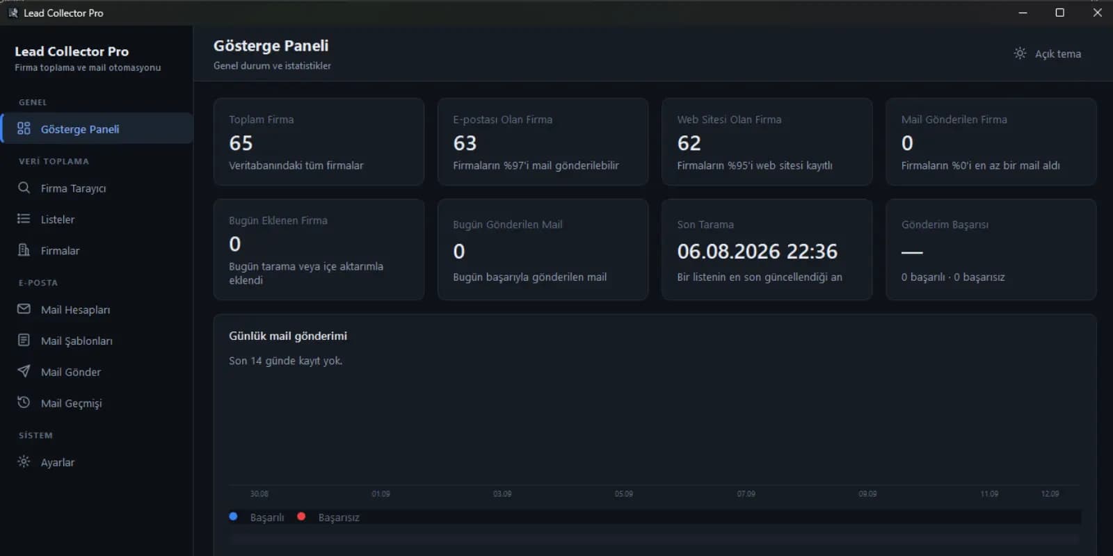Click the Gösterge Paneli page heading
Viewport: 1113px width, 556px height.
pyautogui.click(x=271, y=46)
